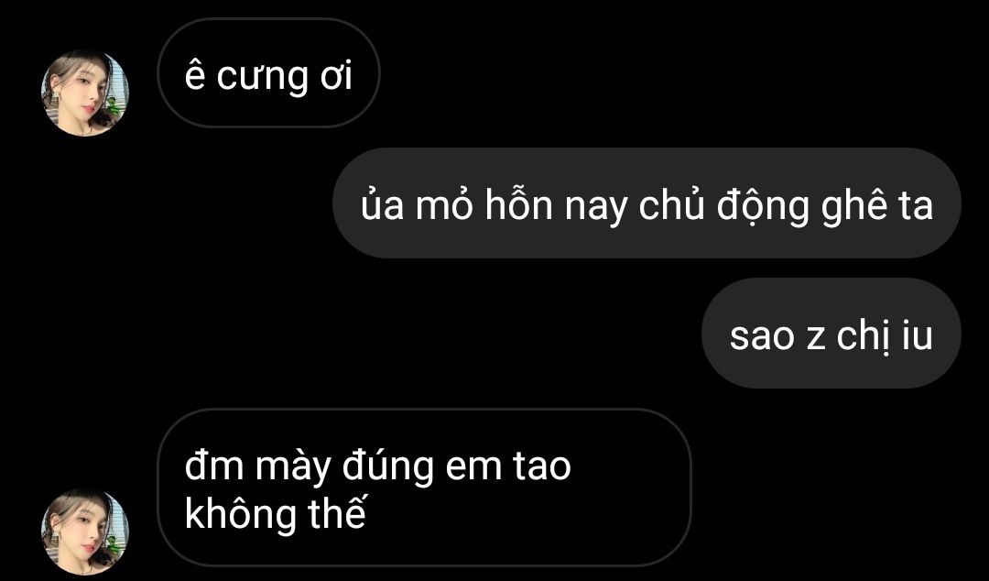989x581 pixels.
Task: Tap the "sao z chị iu" sent message
Action: (x=831, y=334)
